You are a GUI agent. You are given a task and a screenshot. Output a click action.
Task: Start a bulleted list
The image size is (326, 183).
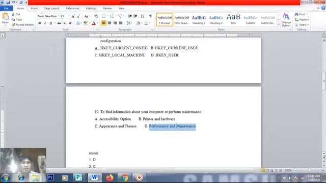[104, 16]
